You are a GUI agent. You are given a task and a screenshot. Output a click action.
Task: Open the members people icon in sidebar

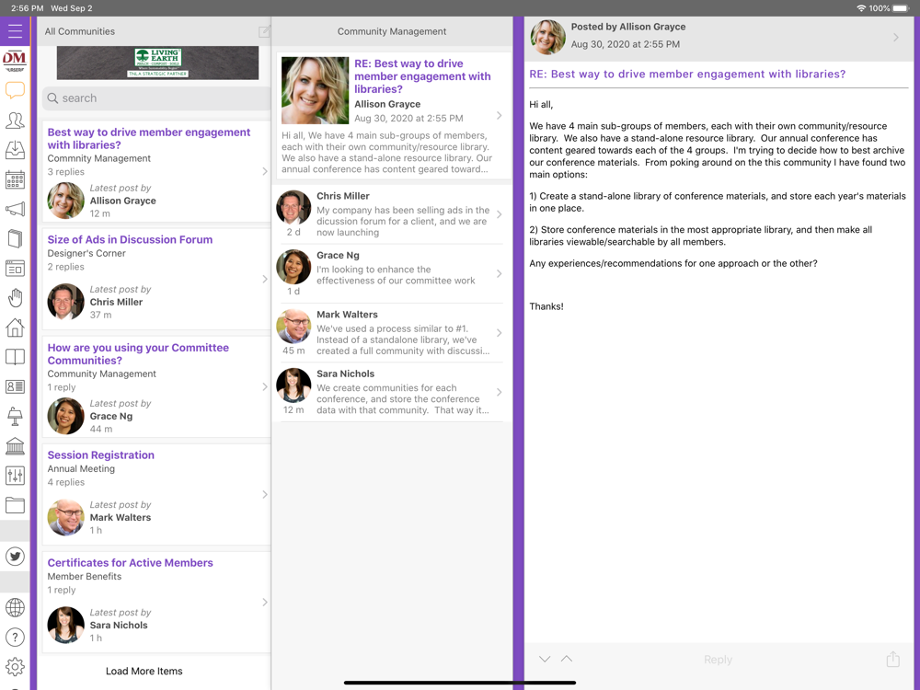click(x=15, y=121)
